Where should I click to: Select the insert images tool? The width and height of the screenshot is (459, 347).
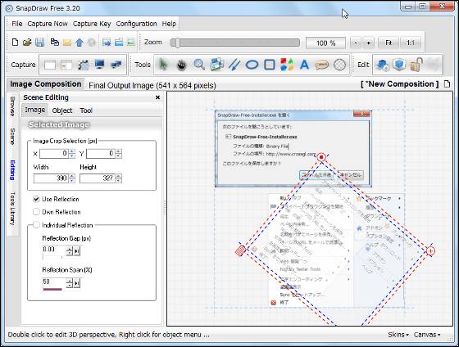(217, 65)
